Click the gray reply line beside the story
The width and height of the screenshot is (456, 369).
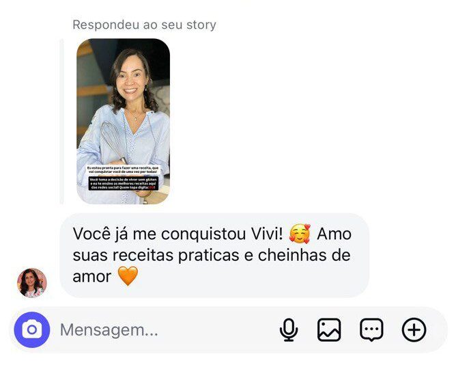pos(61,121)
